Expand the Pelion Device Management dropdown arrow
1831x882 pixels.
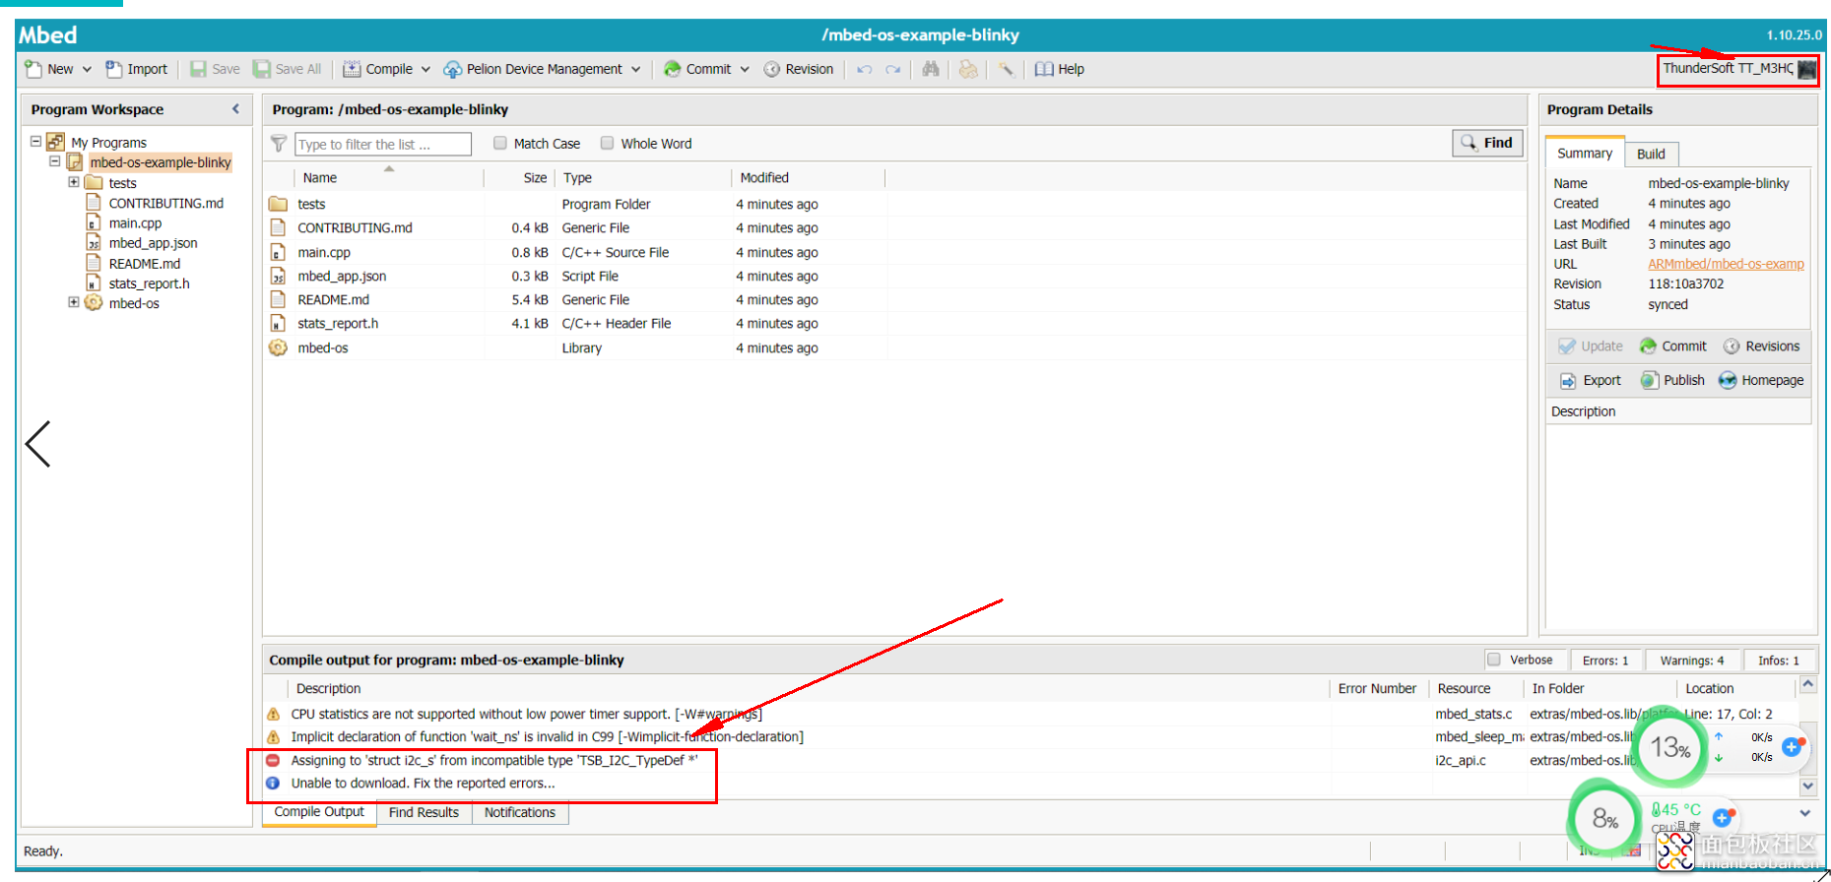coord(635,69)
